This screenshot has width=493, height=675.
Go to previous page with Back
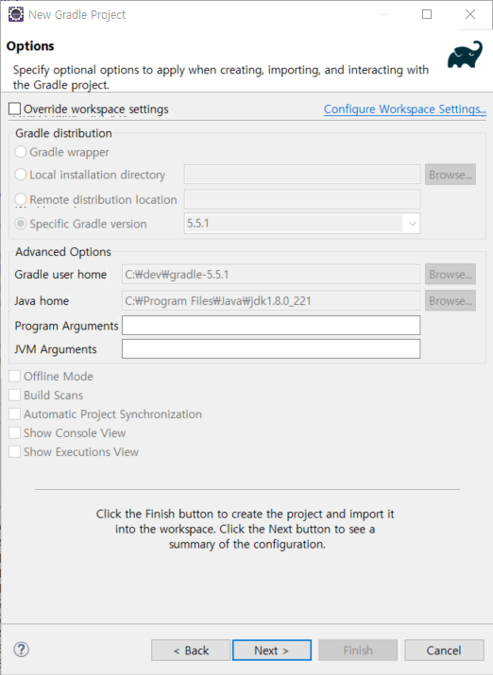point(191,650)
